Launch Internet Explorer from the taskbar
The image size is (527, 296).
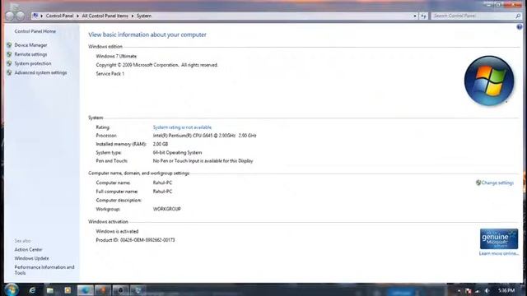tap(32, 290)
